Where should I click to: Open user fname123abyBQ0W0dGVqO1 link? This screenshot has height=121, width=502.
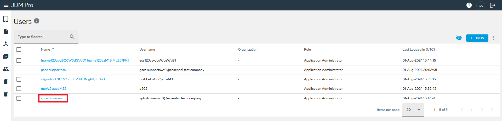[85, 60]
